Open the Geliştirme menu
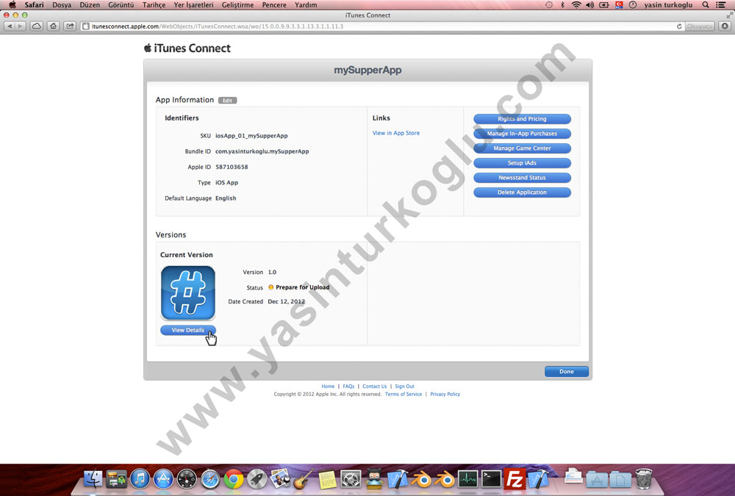 pyautogui.click(x=237, y=4)
